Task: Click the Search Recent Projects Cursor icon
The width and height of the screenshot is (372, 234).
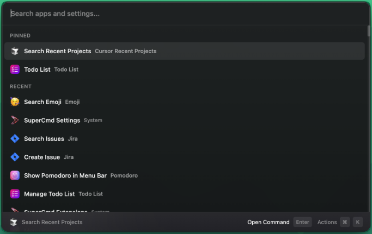Action: point(15,51)
